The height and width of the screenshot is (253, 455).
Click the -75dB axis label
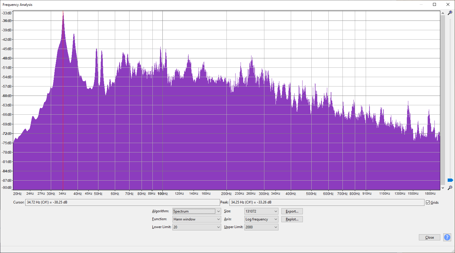click(x=7, y=143)
